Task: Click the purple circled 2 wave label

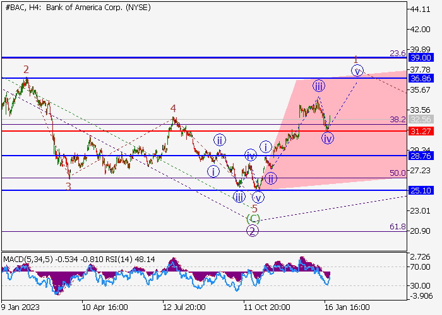Action: [253, 231]
